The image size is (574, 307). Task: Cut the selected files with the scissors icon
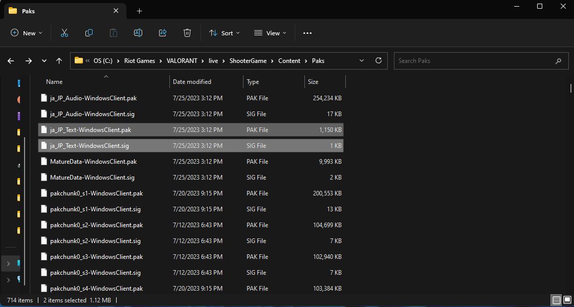click(x=64, y=33)
